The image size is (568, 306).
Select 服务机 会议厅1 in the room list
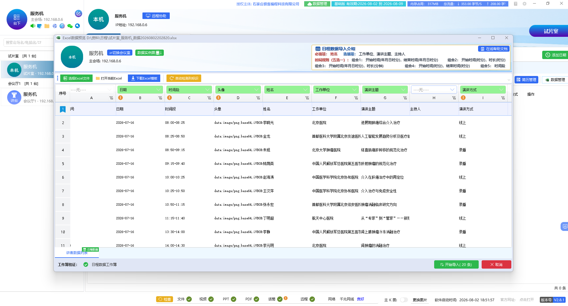[x=28, y=97]
